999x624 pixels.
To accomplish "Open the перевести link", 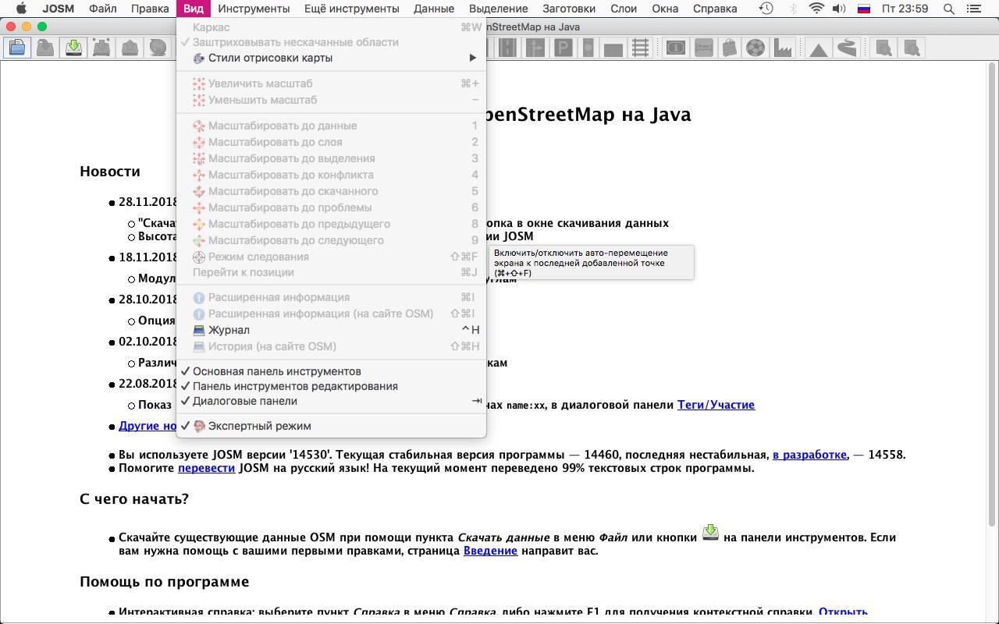I will (206, 468).
